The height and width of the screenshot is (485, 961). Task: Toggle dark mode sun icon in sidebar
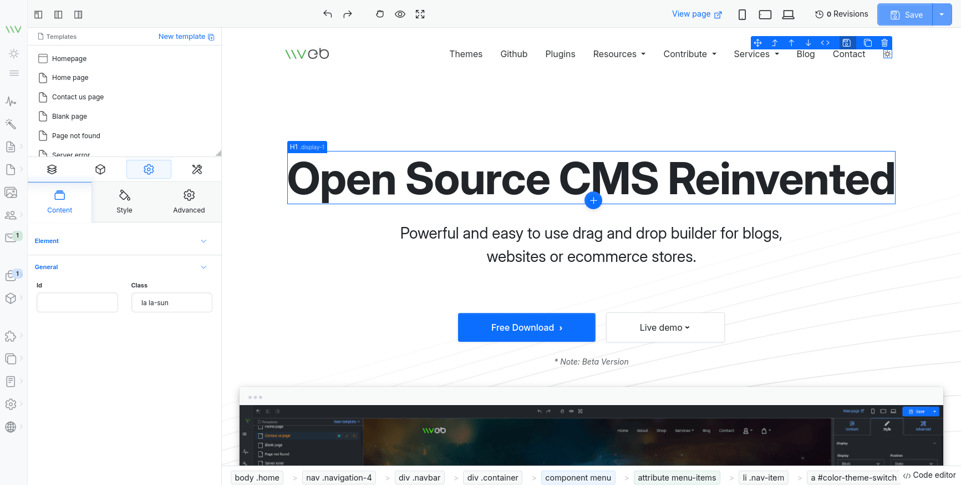14,54
